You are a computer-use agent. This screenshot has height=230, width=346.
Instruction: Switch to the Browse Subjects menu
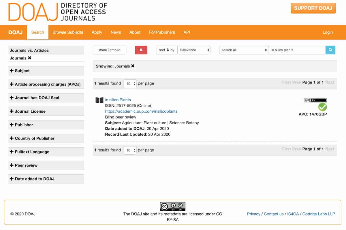68,32
